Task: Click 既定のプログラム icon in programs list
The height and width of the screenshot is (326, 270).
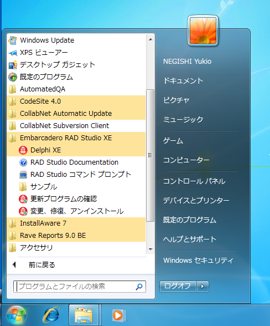Action: 13,77
